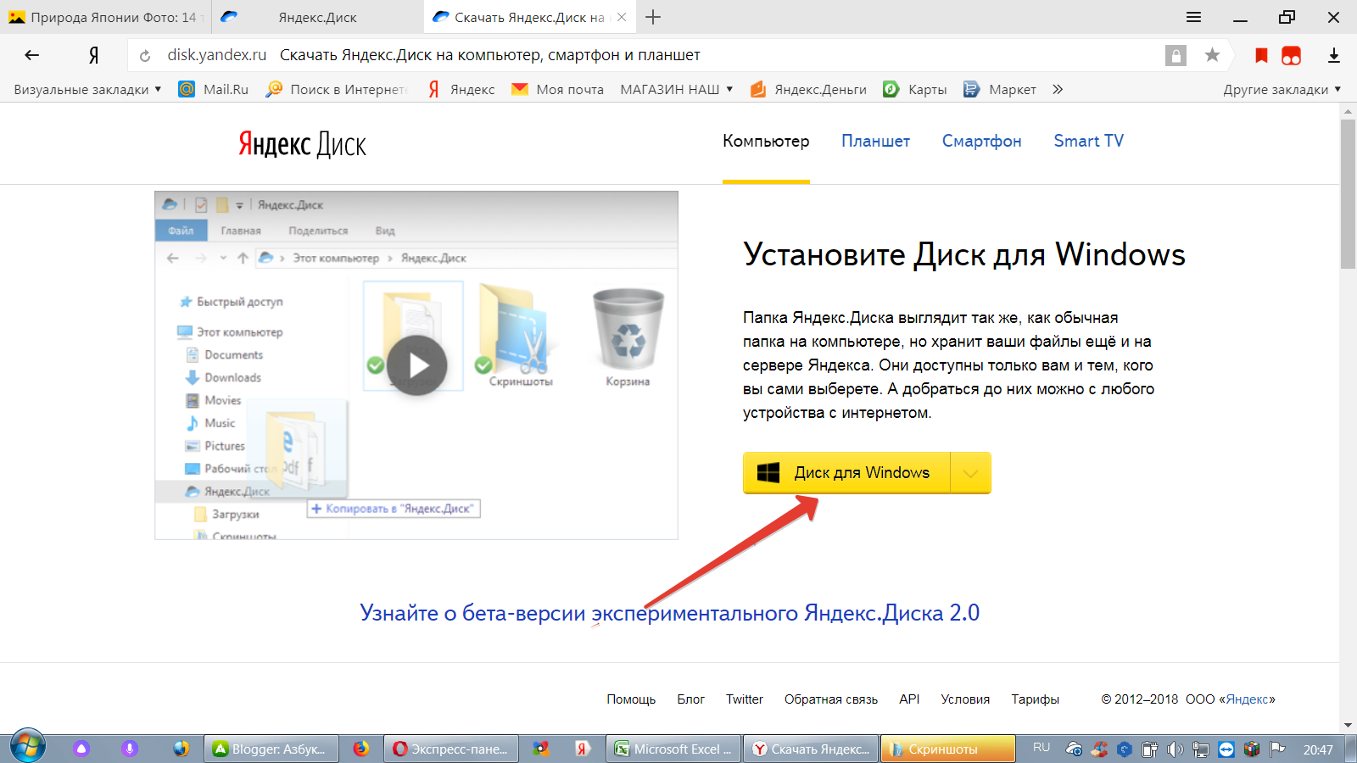Image resolution: width=1357 pixels, height=763 pixels.
Task: Open the red Я Yandex taskbar icon
Action: [582, 749]
